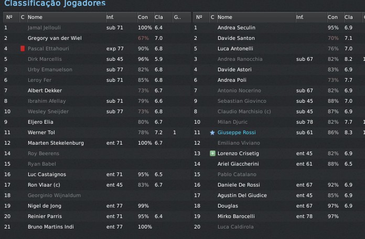Select player Wesley Sneijder
Screen dimensions: 365x239
pyautogui.click(x=48, y=112)
